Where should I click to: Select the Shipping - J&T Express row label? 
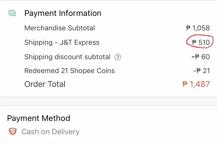[x=62, y=42]
